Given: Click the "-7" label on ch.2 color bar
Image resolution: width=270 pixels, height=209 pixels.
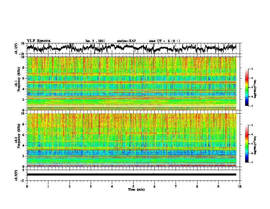Looking at the screenshot, I should pyautogui.click(x=252, y=163).
